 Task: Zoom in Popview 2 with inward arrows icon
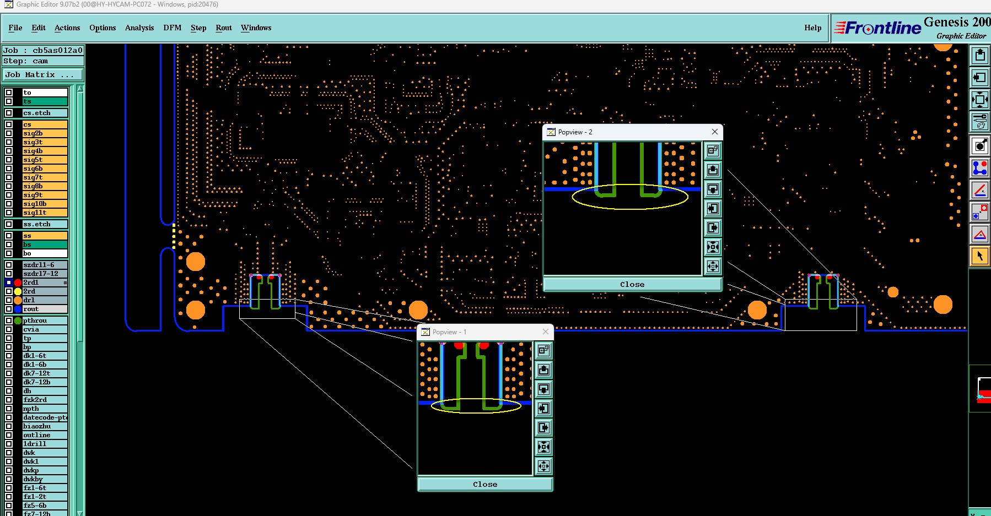[713, 247]
